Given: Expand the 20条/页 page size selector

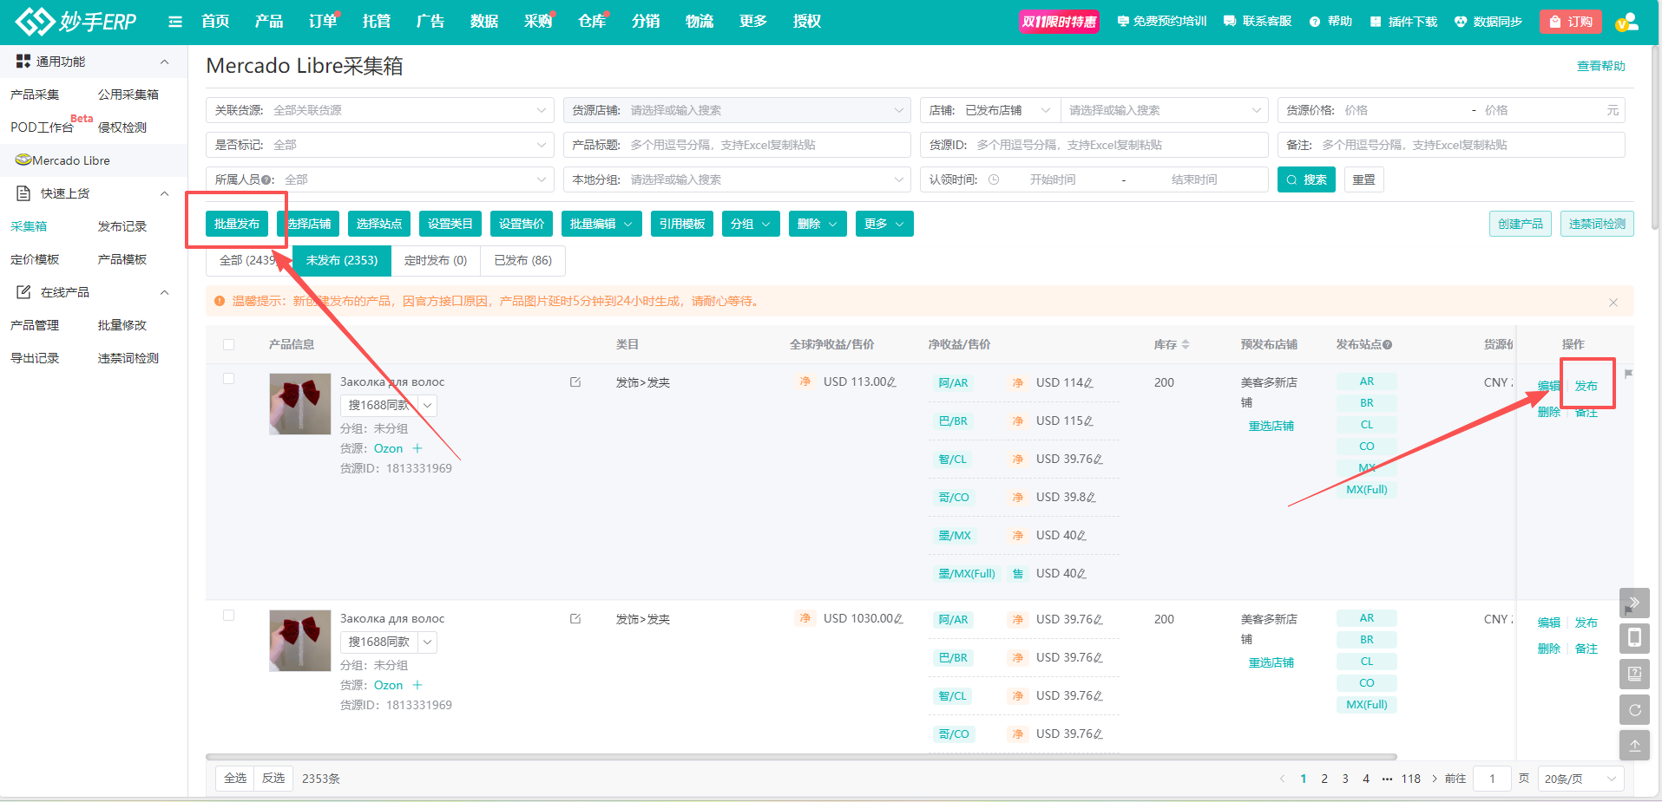Looking at the screenshot, I should (1580, 779).
